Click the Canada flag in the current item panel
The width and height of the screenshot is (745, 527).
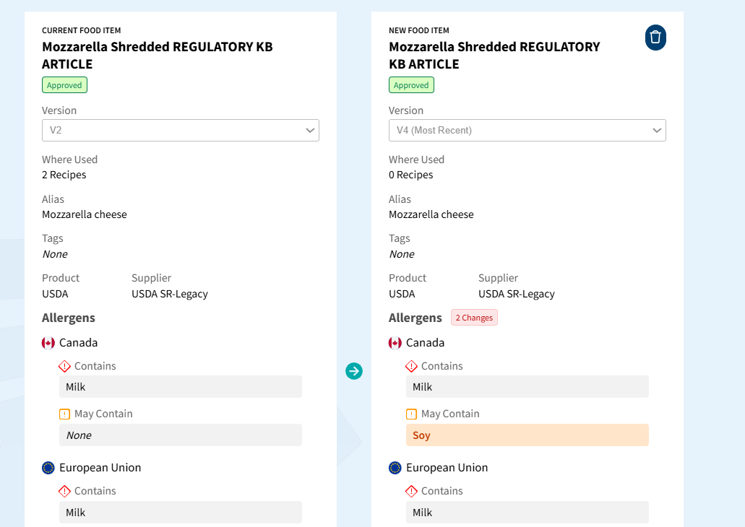click(x=48, y=343)
